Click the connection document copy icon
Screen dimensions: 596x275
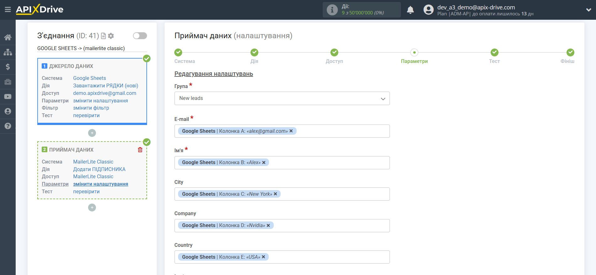(x=103, y=36)
